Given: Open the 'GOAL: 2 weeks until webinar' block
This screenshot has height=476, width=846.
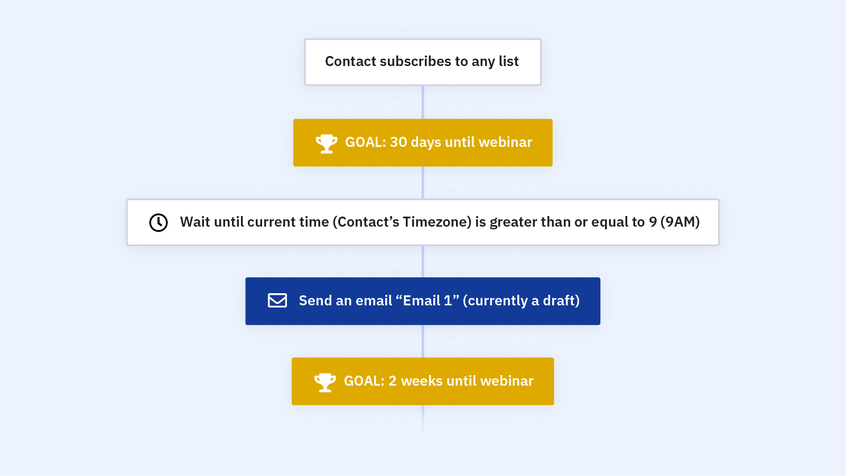Looking at the screenshot, I should point(423,381).
